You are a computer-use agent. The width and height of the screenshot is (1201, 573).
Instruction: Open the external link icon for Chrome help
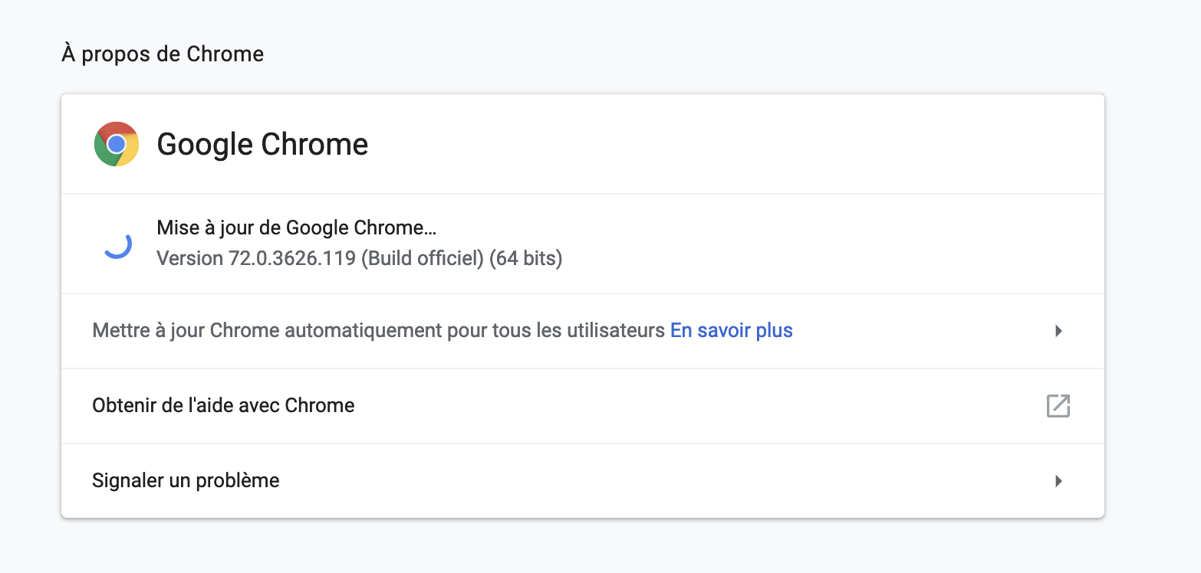point(1058,406)
